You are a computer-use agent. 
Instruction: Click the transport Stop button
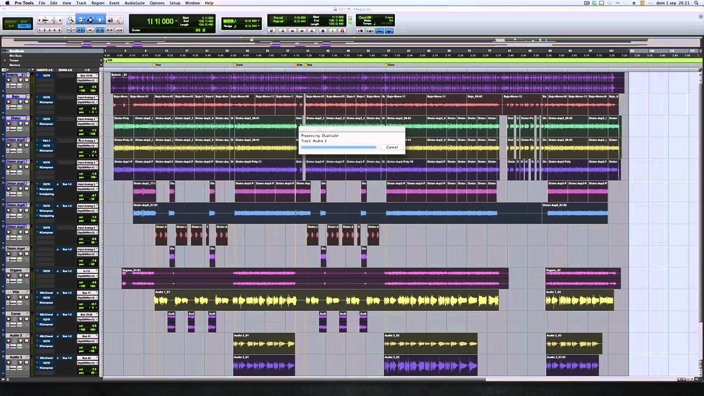[323, 31]
